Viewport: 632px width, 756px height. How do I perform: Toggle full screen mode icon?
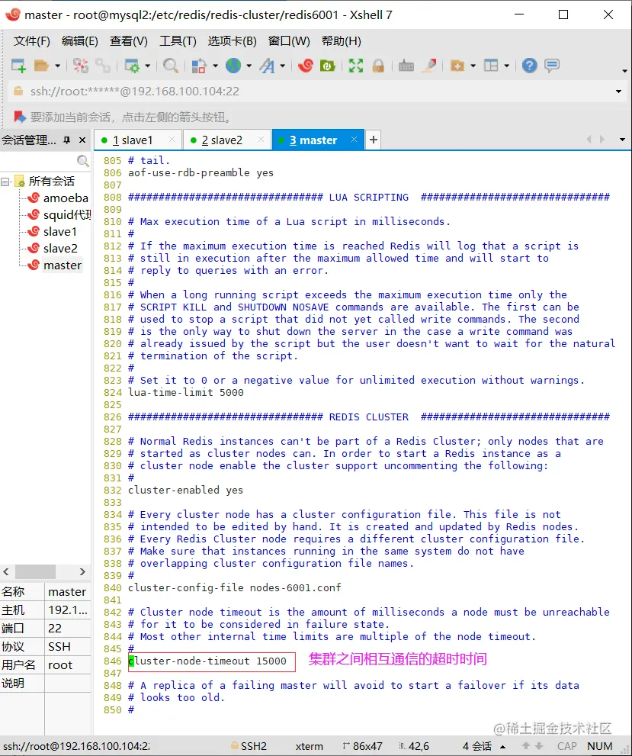(x=356, y=66)
